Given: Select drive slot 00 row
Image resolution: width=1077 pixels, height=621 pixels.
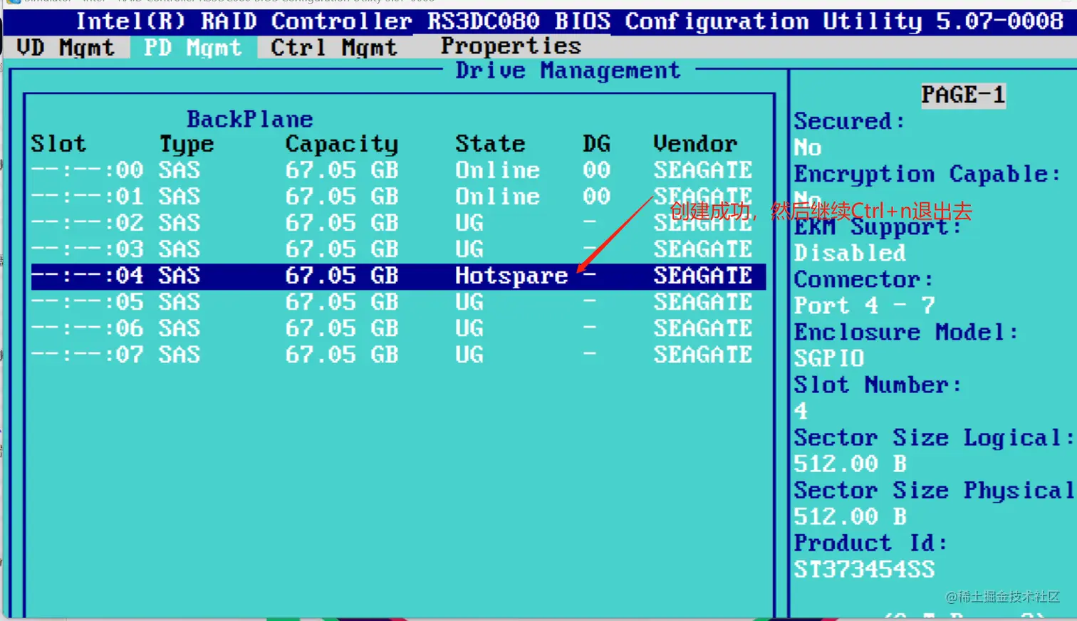Looking at the screenshot, I should [x=398, y=170].
